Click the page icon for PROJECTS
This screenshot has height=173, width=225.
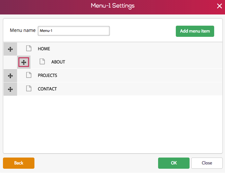[29, 75]
